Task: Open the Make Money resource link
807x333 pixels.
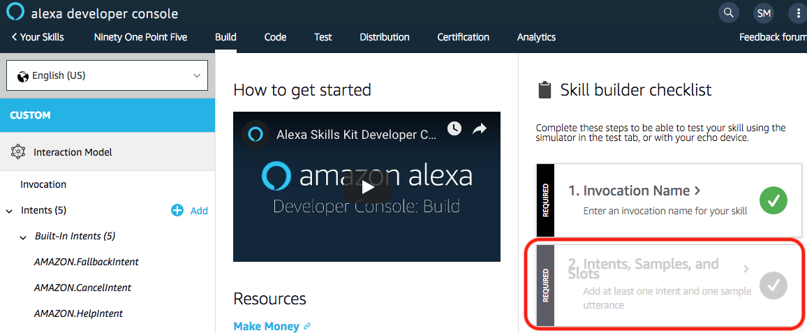Action: pyautogui.click(x=266, y=326)
